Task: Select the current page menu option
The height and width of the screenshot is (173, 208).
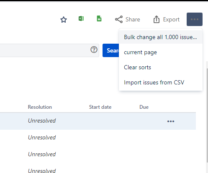Action: pyautogui.click(x=161, y=52)
